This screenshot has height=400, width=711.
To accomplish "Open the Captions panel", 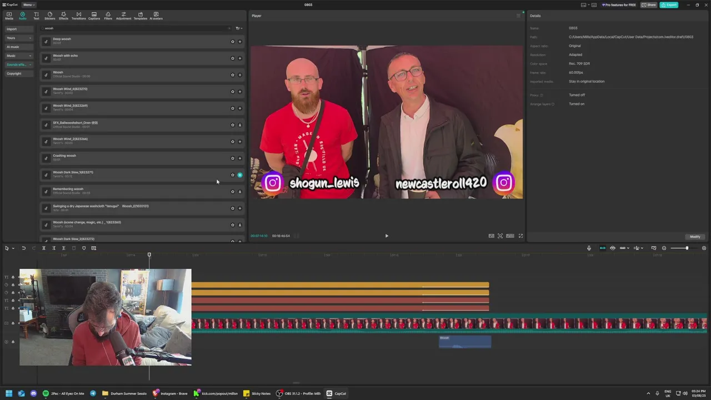I will (94, 16).
